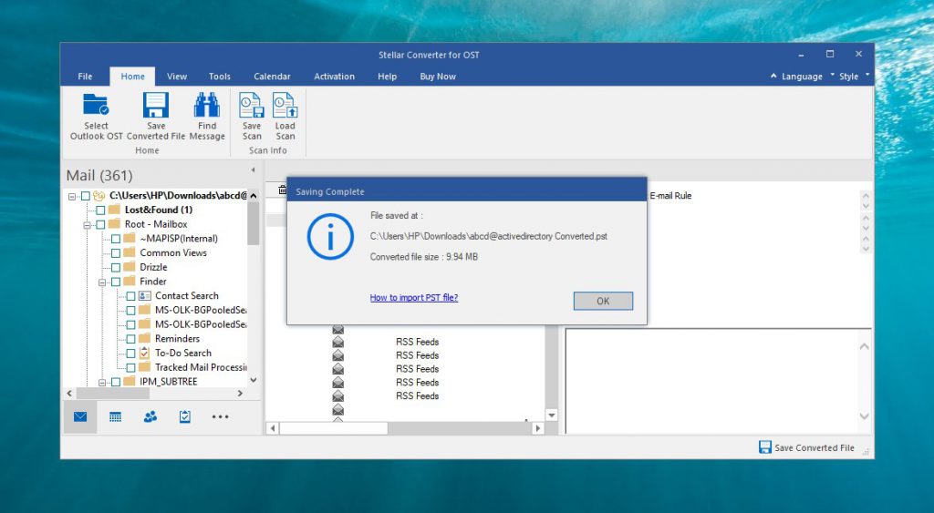Open the File menu tab
This screenshot has width=934, height=513.
[85, 77]
